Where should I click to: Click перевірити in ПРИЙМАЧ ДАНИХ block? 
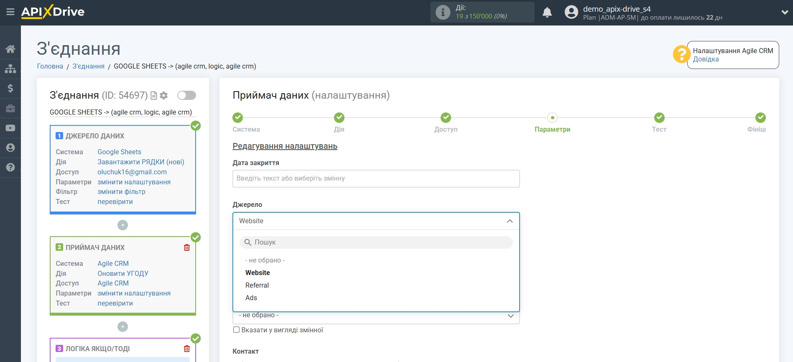[115, 303]
